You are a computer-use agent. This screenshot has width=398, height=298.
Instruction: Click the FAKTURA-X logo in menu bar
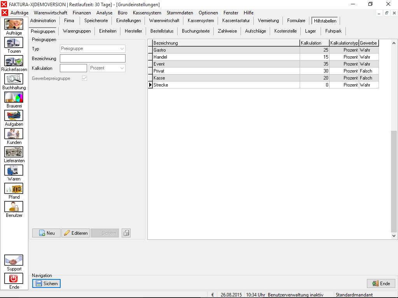pyautogui.click(x=5, y=12)
